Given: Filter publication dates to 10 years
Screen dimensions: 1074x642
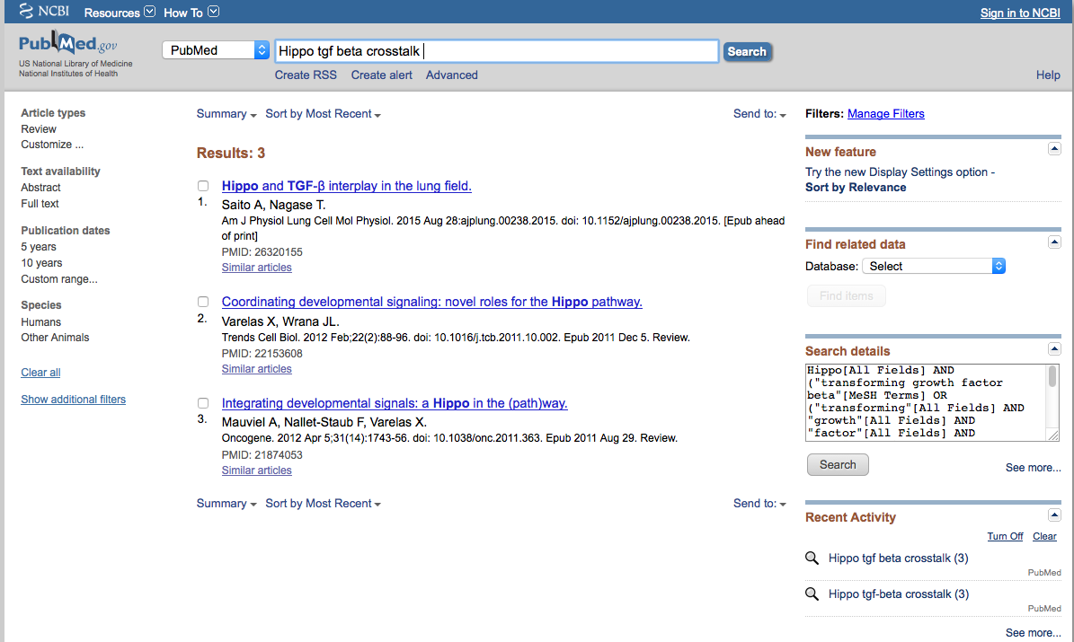Looking at the screenshot, I should (41, 263).
